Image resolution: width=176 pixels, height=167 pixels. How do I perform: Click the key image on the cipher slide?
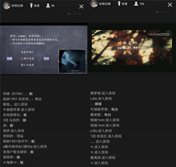[72, 61]
